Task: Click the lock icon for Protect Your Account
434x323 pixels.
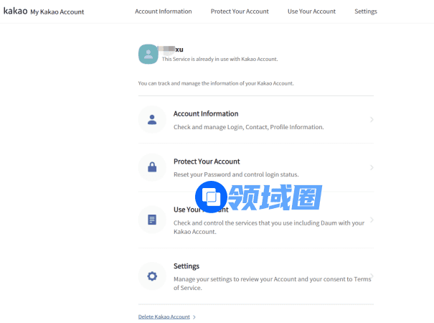Action: [152, 167]
